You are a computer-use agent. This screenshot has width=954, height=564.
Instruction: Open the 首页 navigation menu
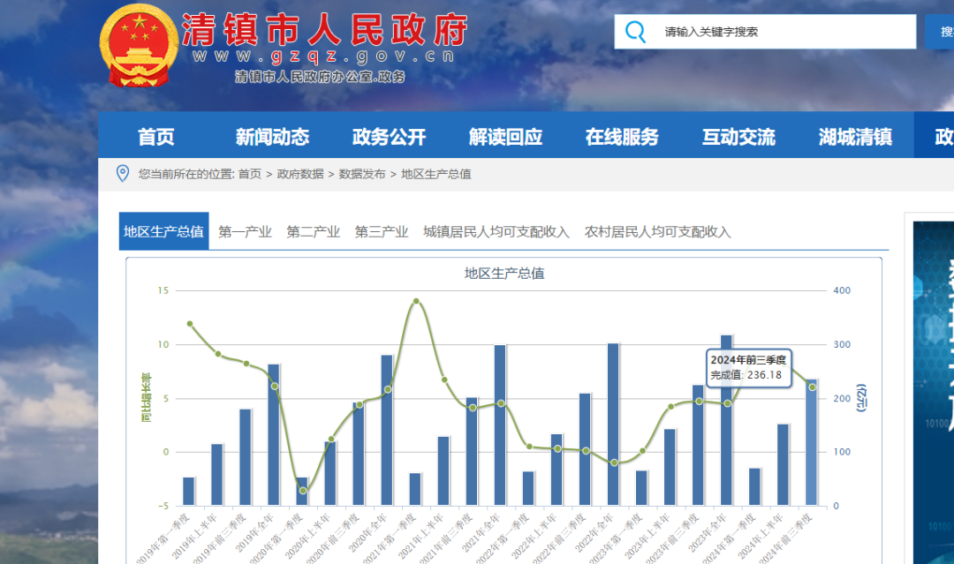point(156,137)
